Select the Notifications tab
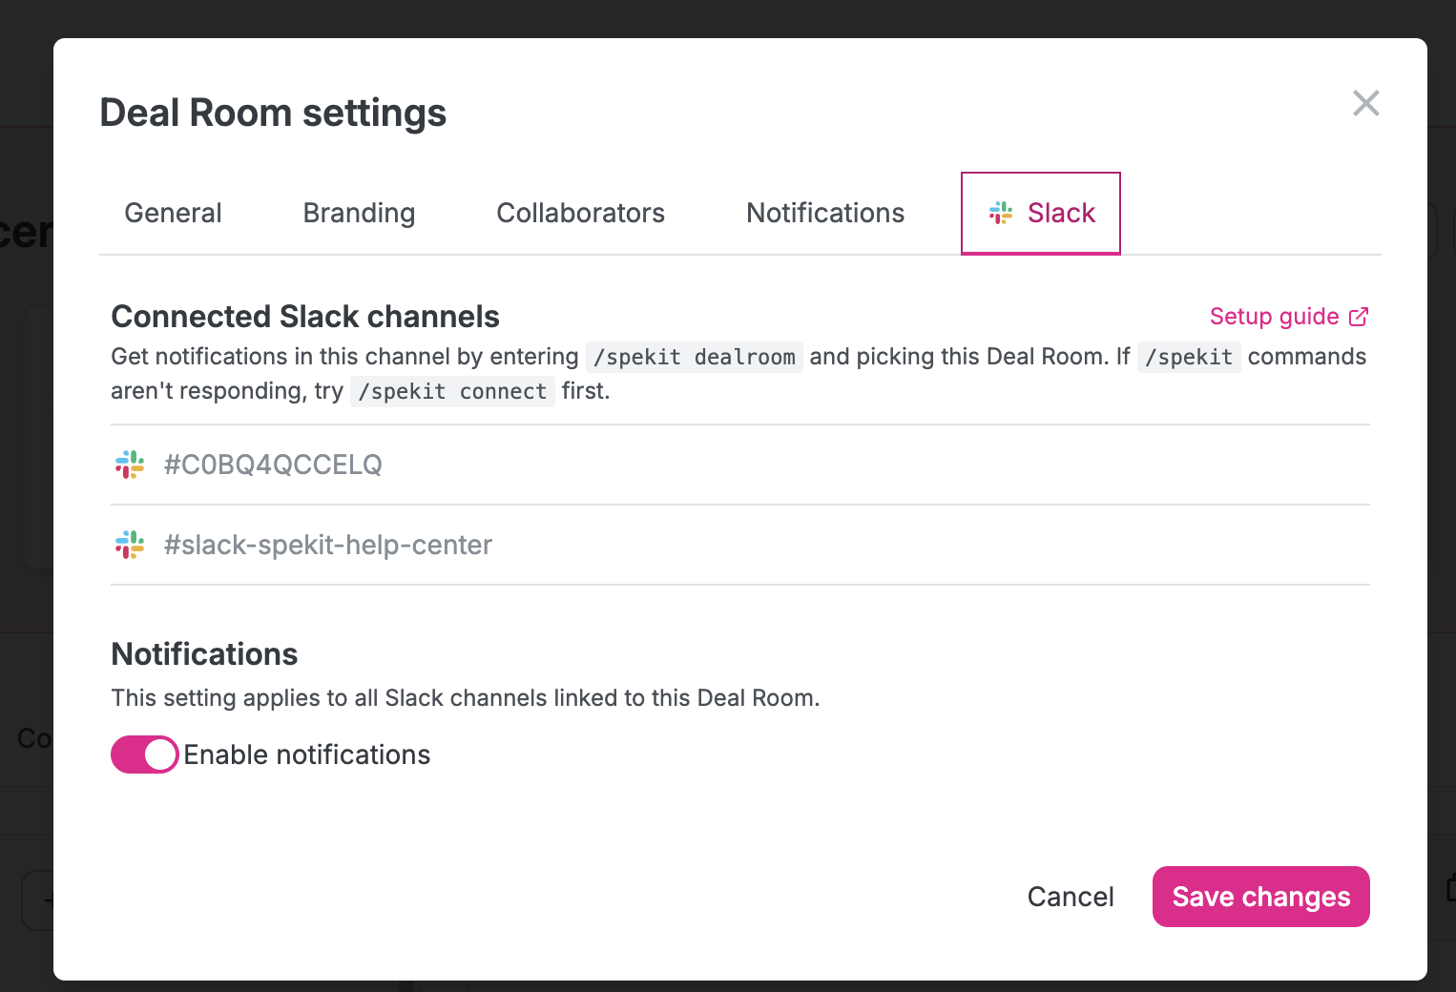1456x992 pixels. coord(825,213)
